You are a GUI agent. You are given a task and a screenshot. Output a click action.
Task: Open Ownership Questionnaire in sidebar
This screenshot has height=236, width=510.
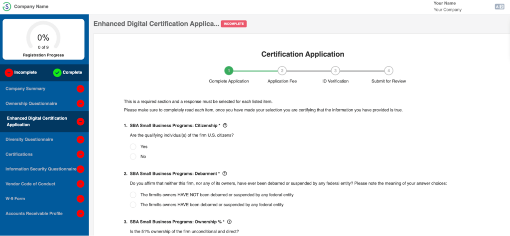click(31, 104)
